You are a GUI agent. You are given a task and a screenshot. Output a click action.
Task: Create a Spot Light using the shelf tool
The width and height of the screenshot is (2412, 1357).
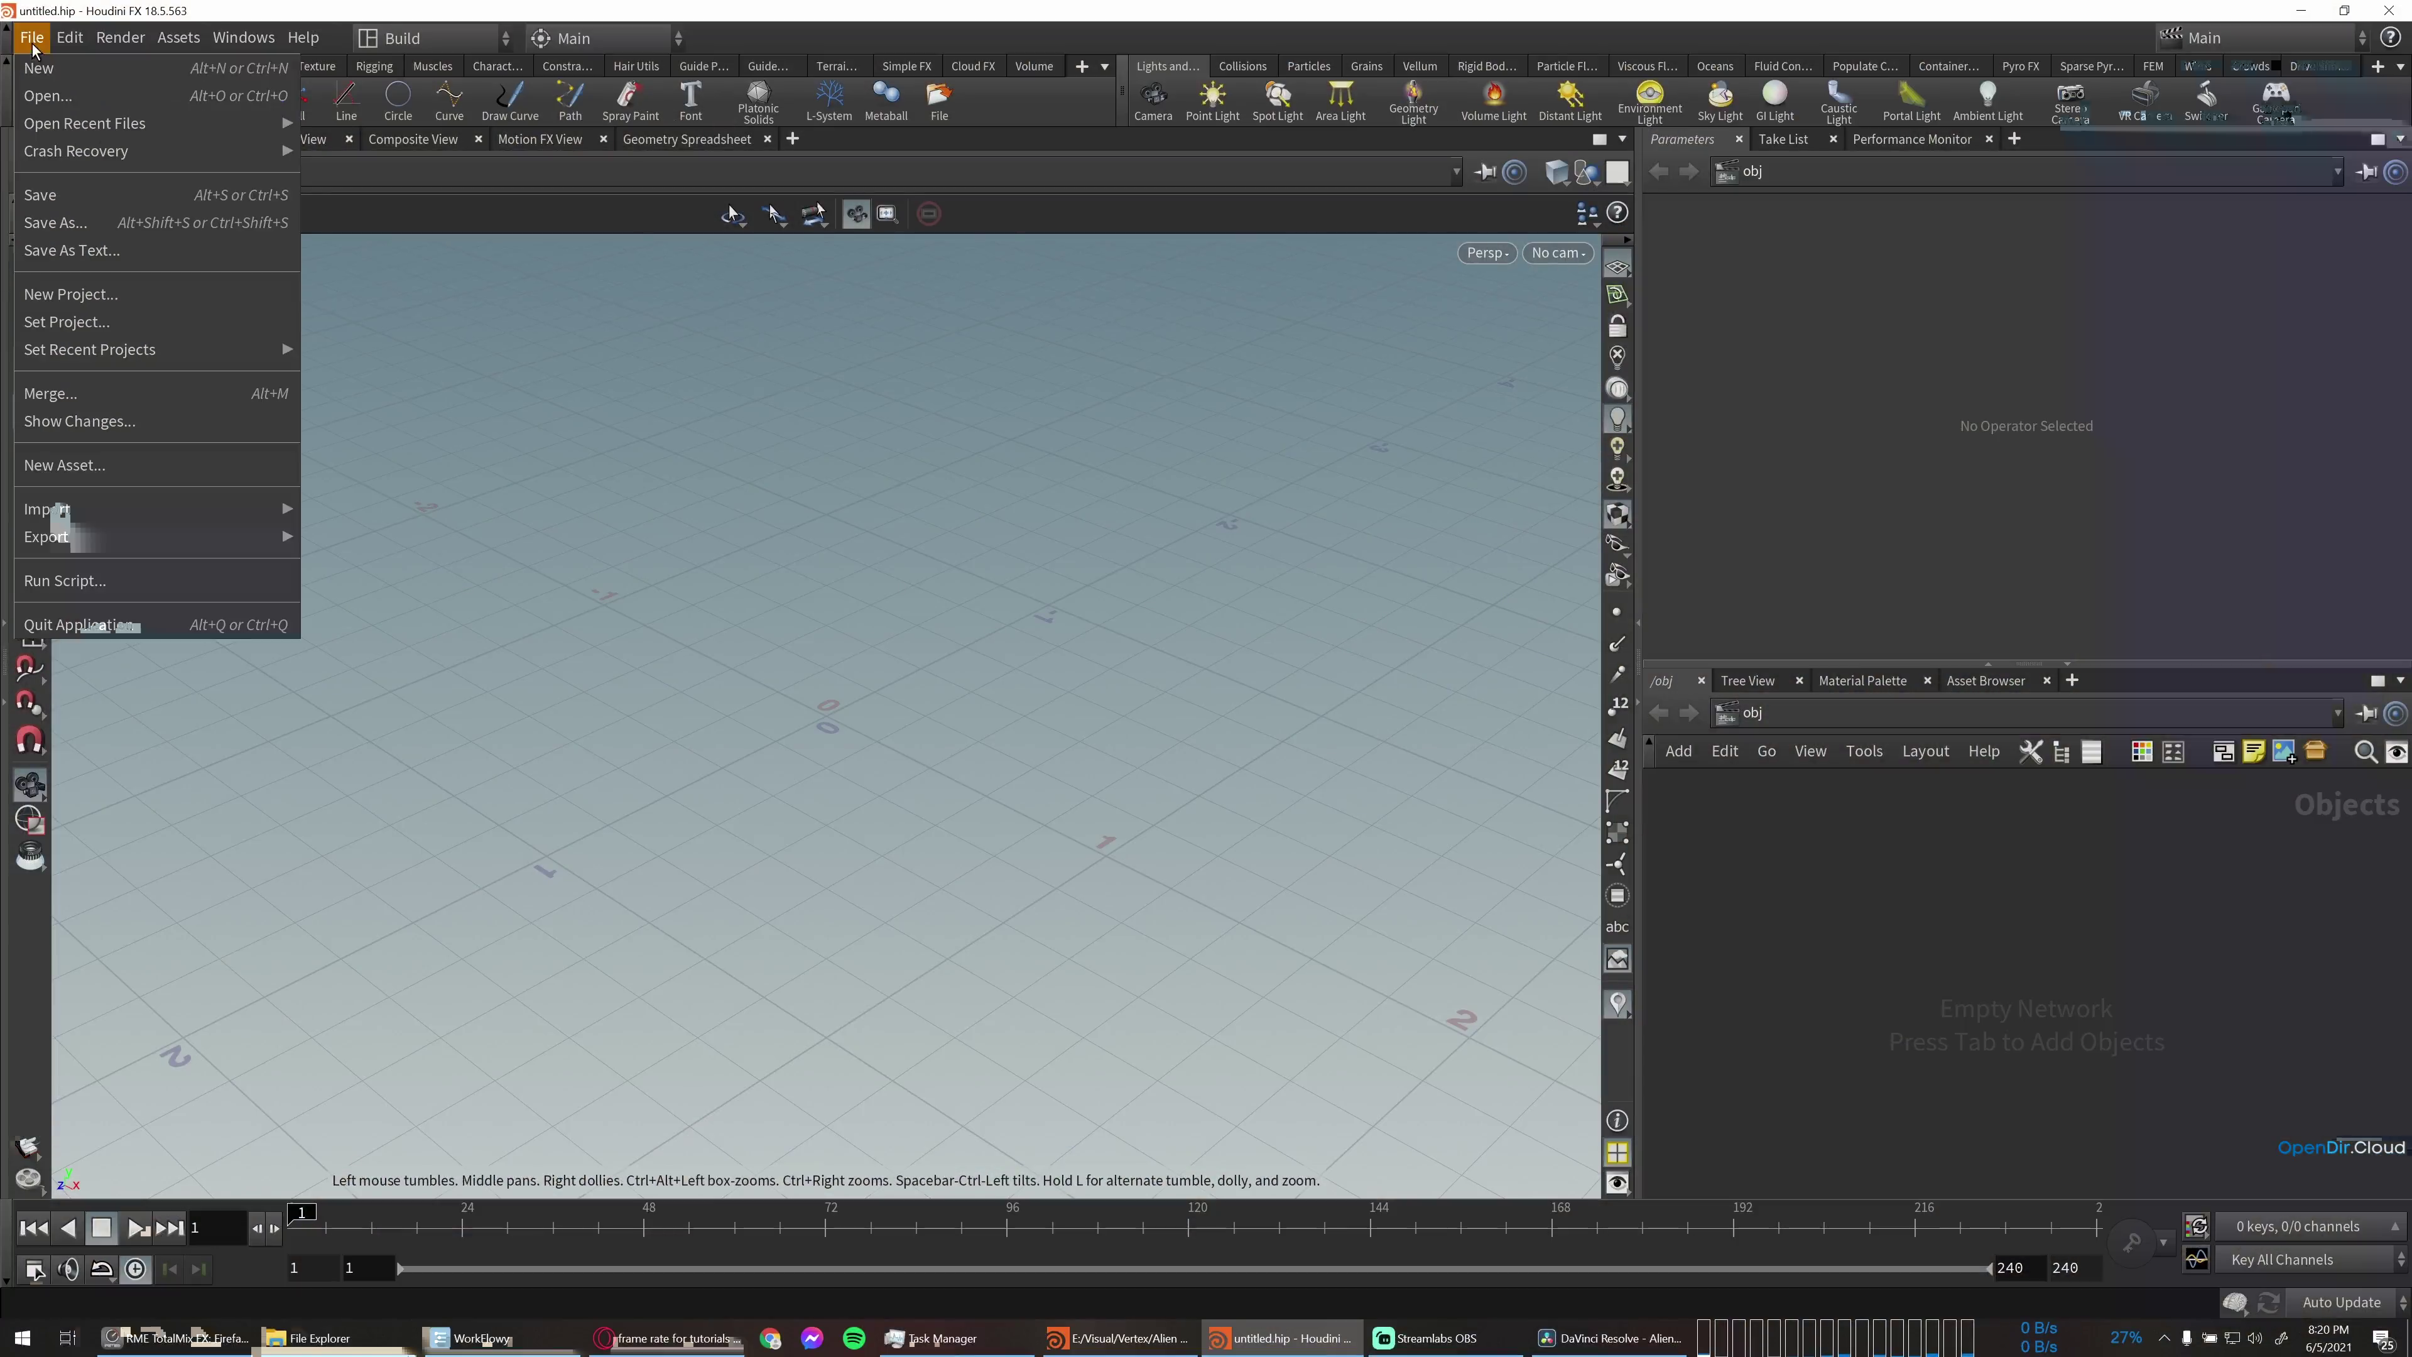(x=1276, y=101)
